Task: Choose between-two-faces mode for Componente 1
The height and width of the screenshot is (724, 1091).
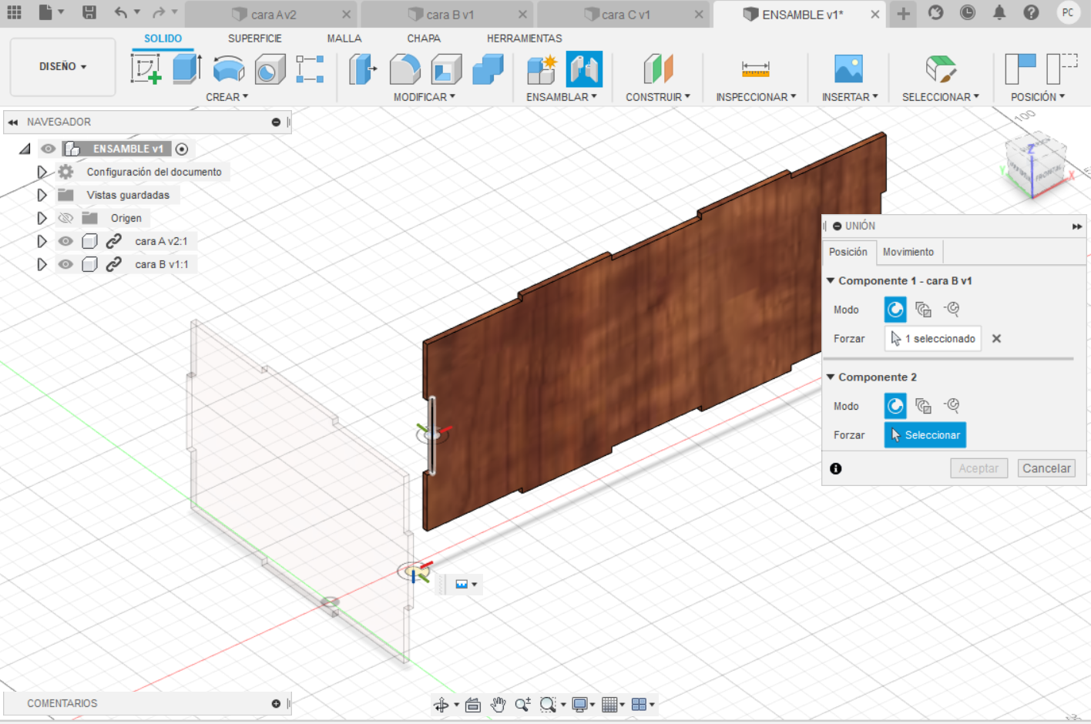Action: click(923, 310)
